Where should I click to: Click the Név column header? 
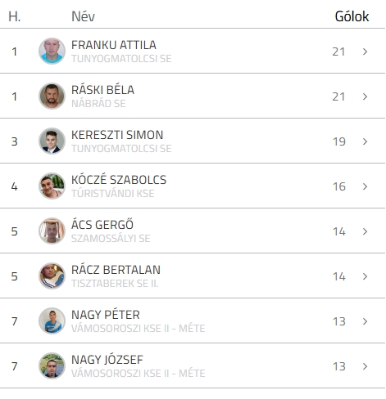pyautogui.click(x=83, y=16)
